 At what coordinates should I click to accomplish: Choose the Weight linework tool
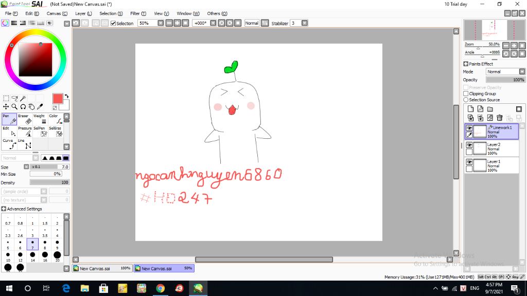tap(40, 119)
